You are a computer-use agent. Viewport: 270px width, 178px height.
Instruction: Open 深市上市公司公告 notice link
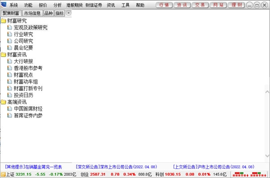point(116,167)
